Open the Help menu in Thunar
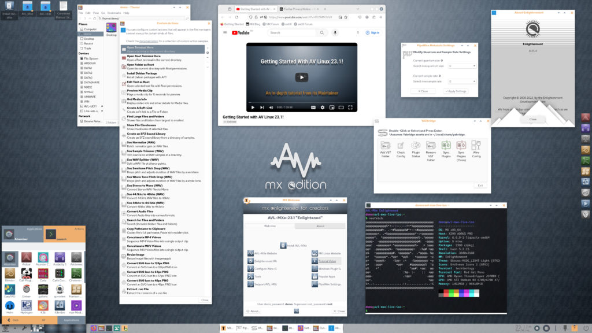 coord(126,13)
